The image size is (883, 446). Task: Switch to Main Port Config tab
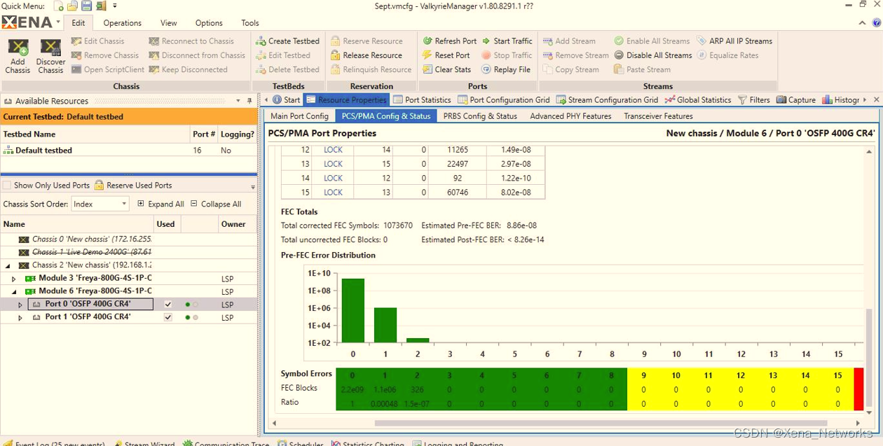click(299, 116)
